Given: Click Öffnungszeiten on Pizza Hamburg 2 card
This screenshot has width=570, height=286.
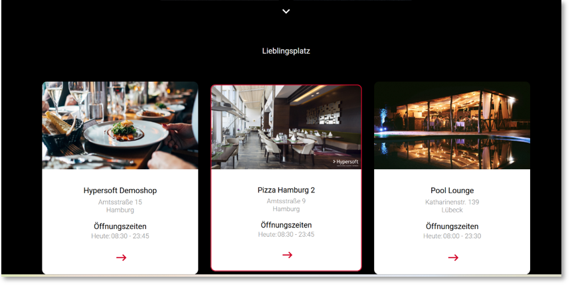Looking at the screenshot, I should [x=286, y=225].
